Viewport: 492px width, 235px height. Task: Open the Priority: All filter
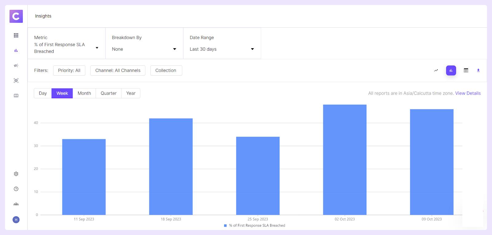(69, 70)
